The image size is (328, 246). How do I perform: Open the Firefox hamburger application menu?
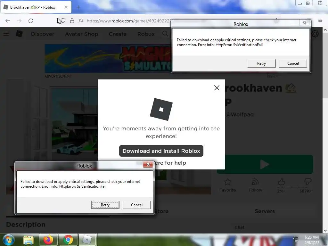tap(320, 20)
